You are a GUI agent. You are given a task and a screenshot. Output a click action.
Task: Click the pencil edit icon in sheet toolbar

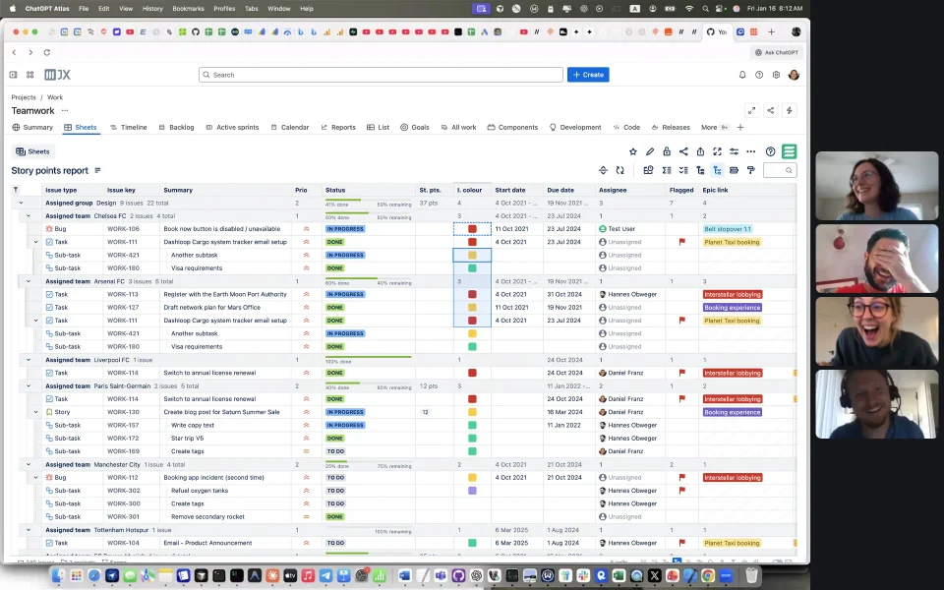pyautogui.click(x=650, y=151)
